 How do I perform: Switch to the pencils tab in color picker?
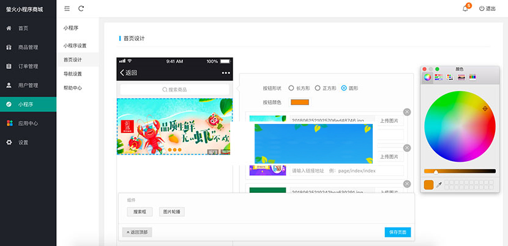tap(473, 77)
